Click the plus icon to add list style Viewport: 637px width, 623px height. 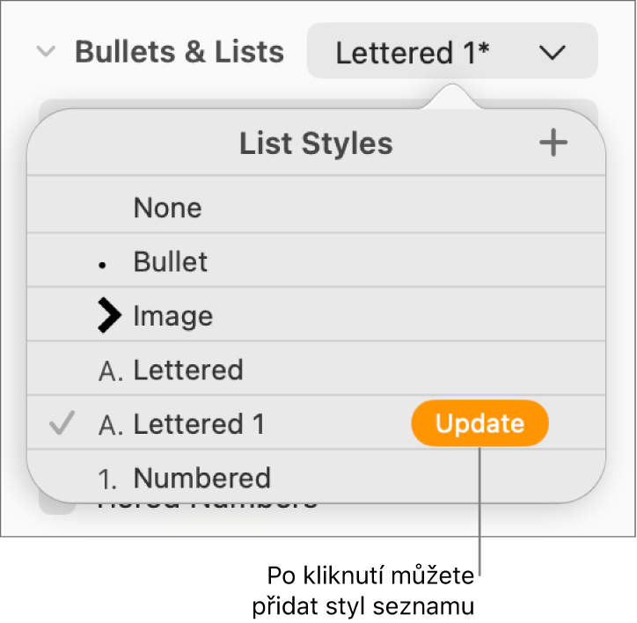coord(553,143)
